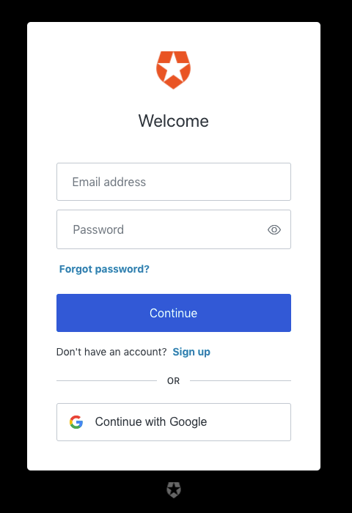Focus the Email address input field

click(x=174, y=182)
